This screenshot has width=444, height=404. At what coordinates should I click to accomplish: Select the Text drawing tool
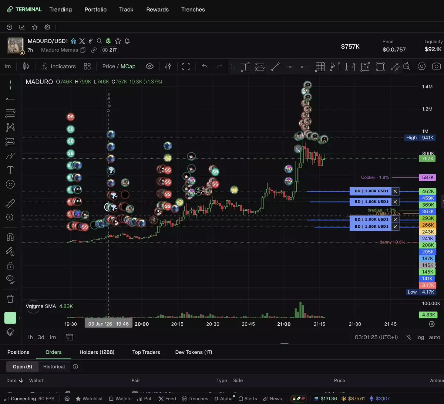[10, 170]
